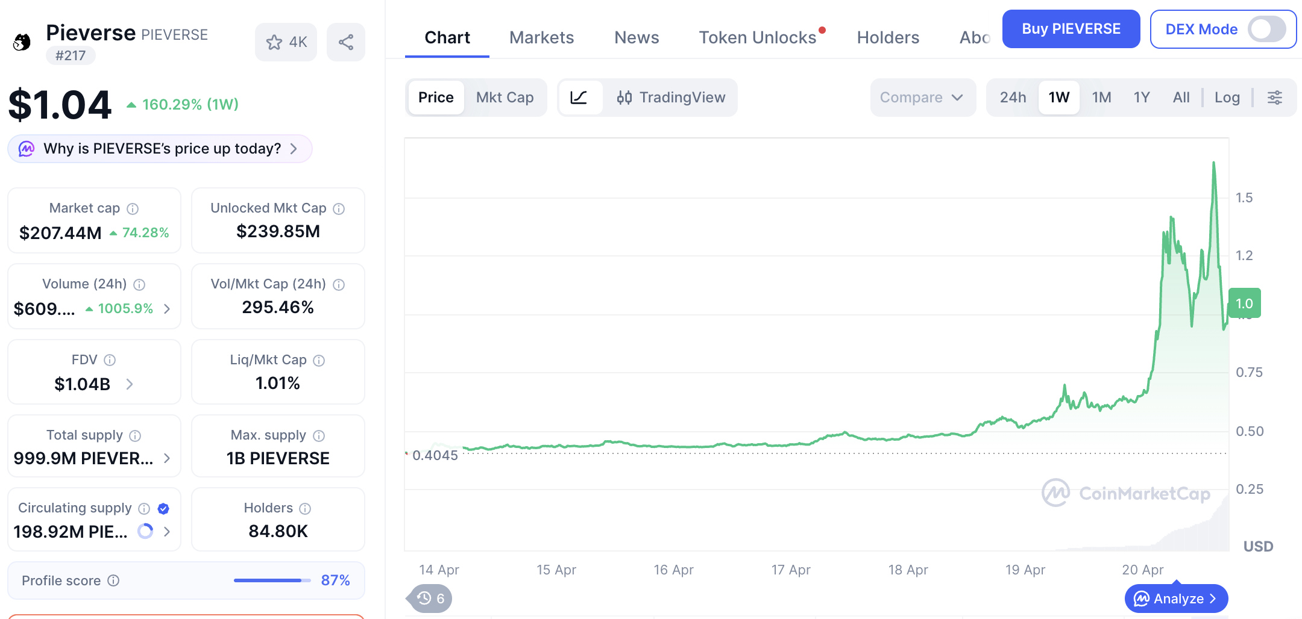Switch to the Chart tab
This screenshot has height=619, width=1302.
(447, 37)
